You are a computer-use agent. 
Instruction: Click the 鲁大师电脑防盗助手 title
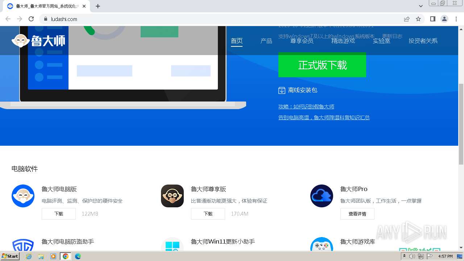click(68, 241)
